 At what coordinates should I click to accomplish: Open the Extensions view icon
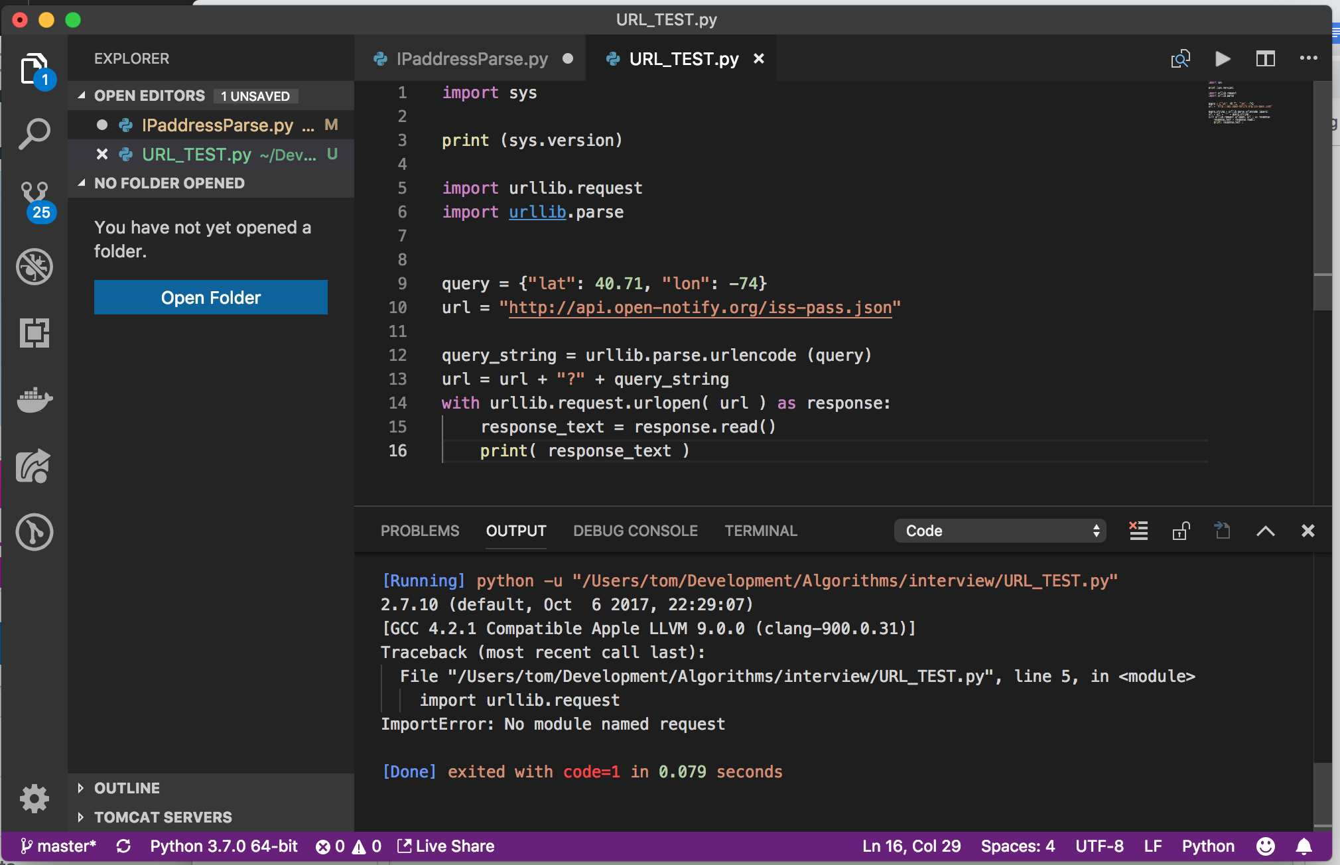click(x=34, y=333)
